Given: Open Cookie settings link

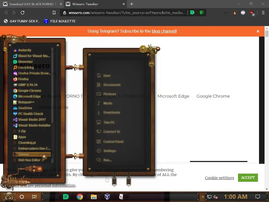Looking at the screenshot, I should [219, 178].
